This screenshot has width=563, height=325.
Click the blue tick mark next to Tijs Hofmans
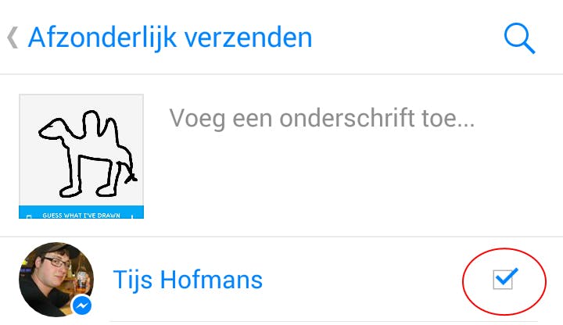pyautogui.click(x=505, y=277)
